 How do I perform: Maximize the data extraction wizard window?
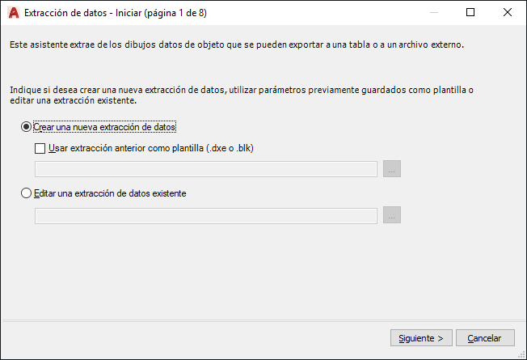click(470, 12)
